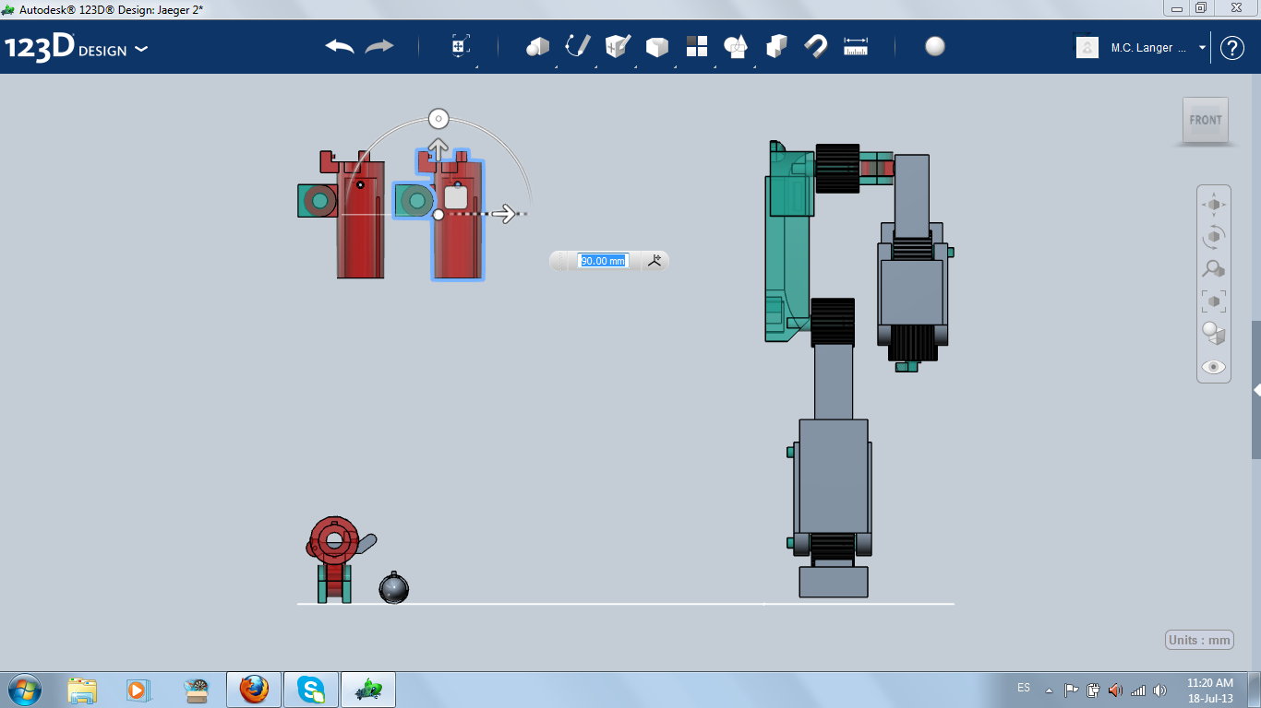Select the Snap magnet tool
This screenshot has width=1261, height=708.
point(816,46)
